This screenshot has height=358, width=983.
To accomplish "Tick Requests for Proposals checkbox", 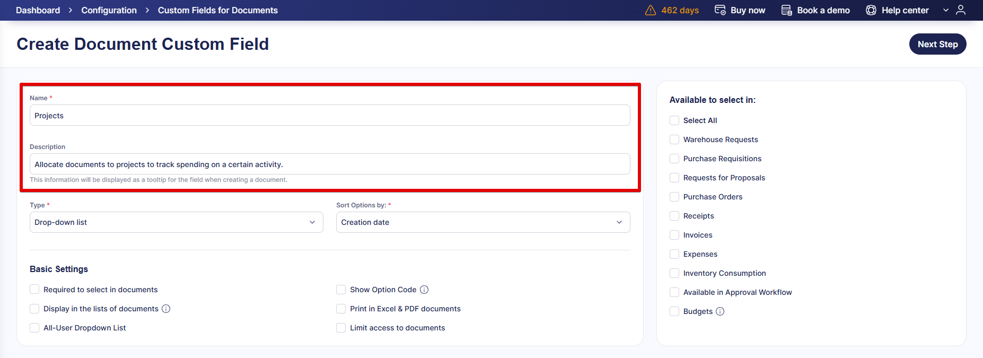I will click(674, 178).
